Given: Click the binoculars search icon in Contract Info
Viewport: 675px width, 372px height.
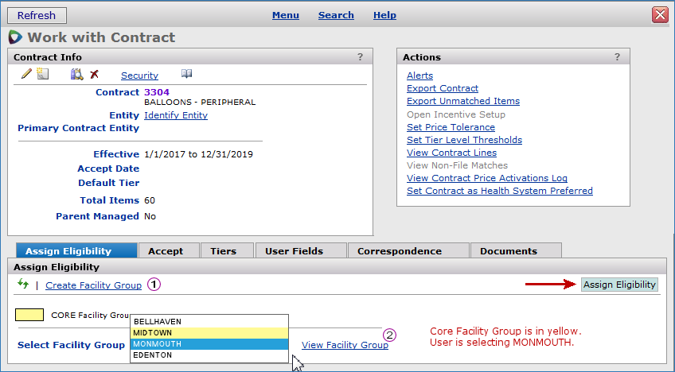Looking at the screenshot, I should coord(76,75).
